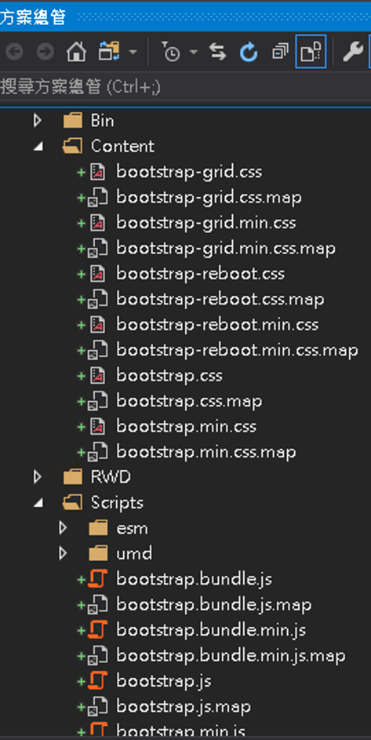Select bootstrap-grid.min.css.map file

point(226,248)
